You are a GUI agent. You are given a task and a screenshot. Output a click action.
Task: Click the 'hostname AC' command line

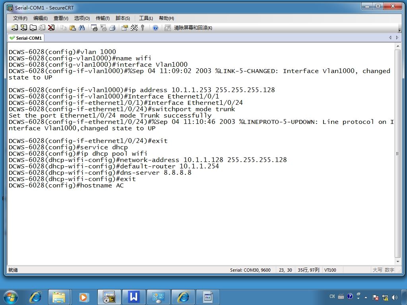[x=66, y=185]
